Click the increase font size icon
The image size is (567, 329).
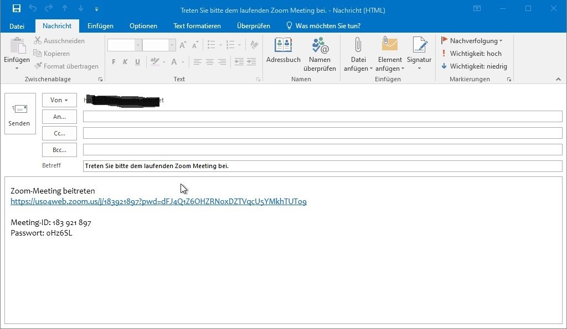pos(183,45)
